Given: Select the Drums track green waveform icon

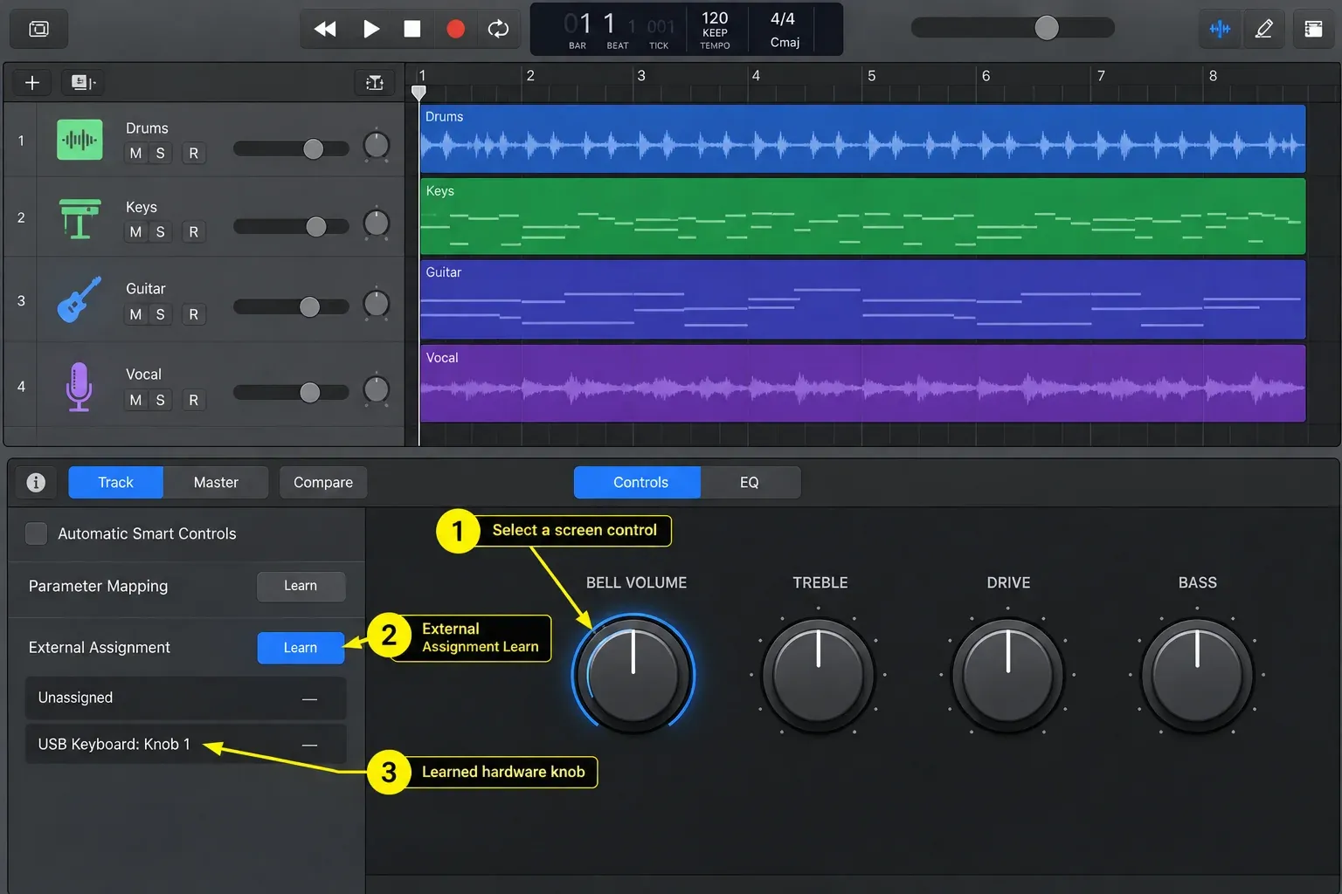Looking at the screenshot, I should tap(80, 140).
